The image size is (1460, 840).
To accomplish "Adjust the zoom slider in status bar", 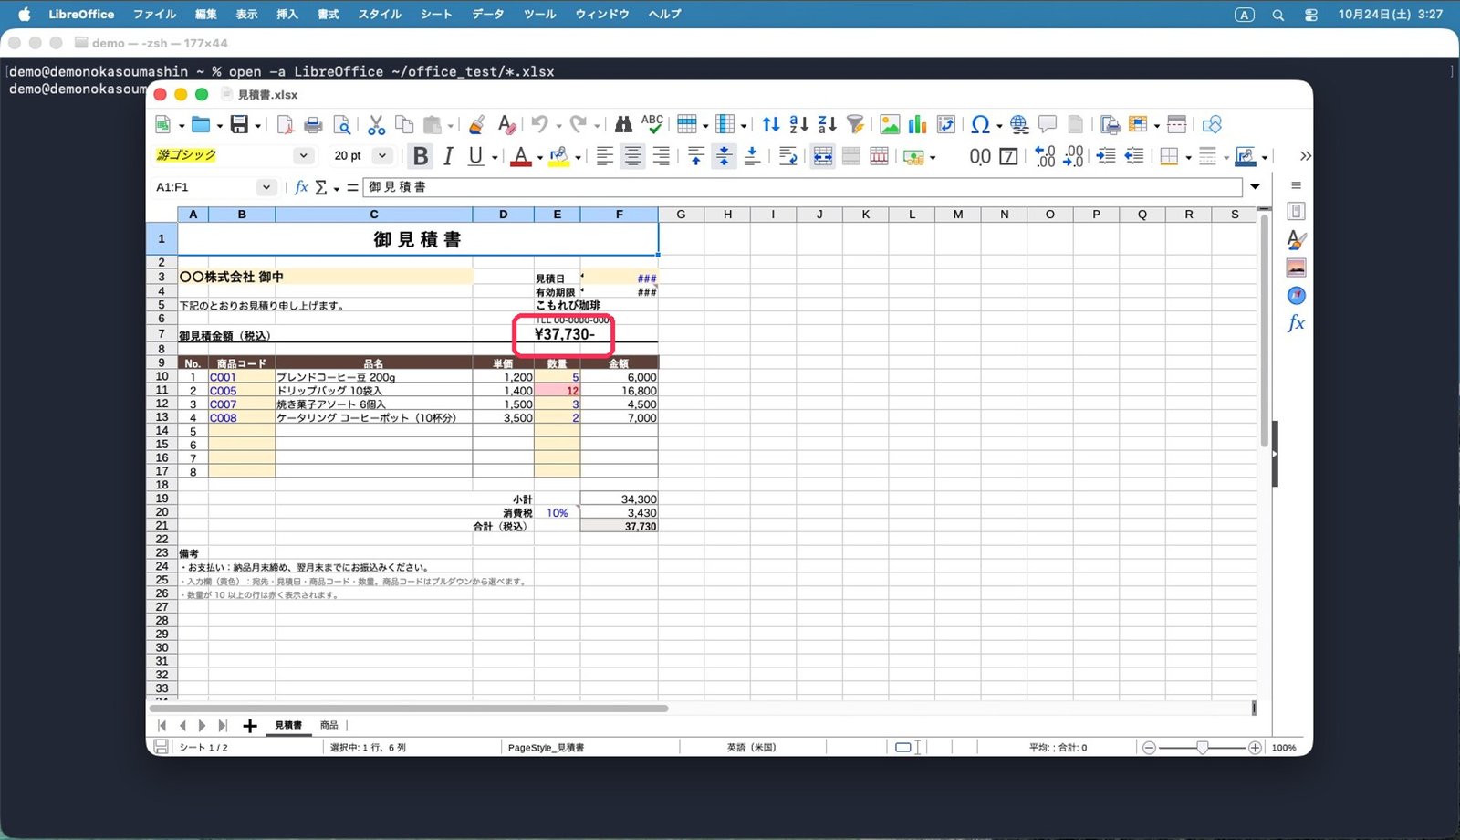I will [1203, 748].
